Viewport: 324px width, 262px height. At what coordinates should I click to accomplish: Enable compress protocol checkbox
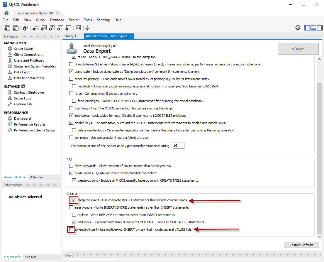point(71,138)
